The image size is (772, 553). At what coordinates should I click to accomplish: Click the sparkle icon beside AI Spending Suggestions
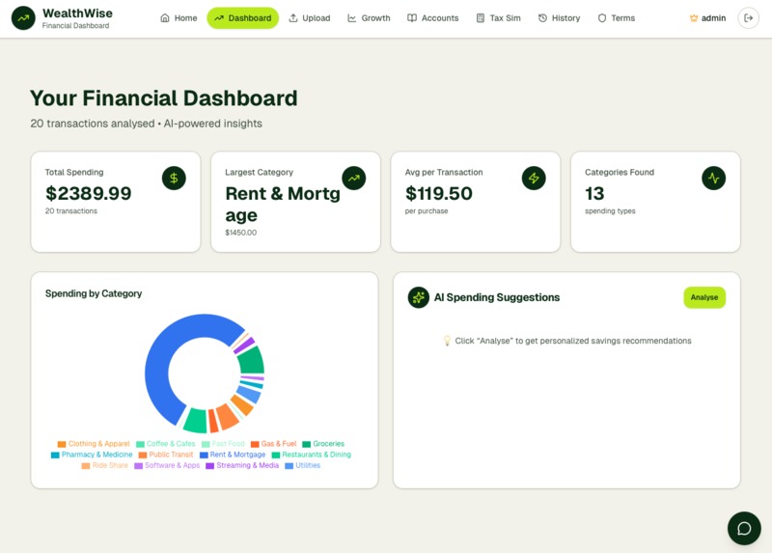(419, 297)
